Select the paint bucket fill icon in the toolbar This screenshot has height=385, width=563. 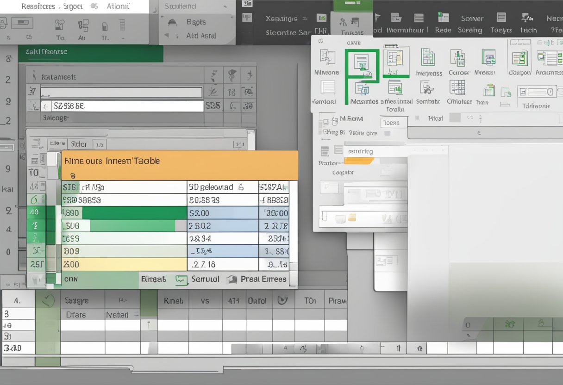coord(60,24)
